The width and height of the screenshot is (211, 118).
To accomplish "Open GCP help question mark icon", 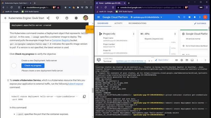I will point(190,17).
